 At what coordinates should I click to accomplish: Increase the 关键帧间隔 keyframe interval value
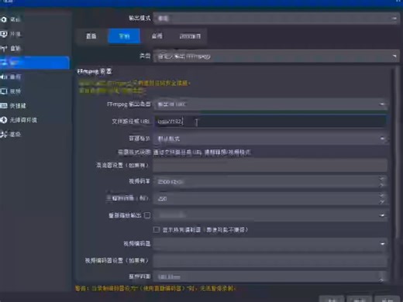click(382, 195)
